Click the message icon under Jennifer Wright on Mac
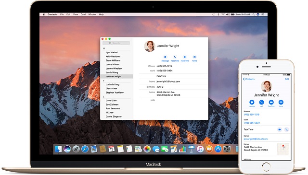308x175 pixels. click(x=165, y=57)
